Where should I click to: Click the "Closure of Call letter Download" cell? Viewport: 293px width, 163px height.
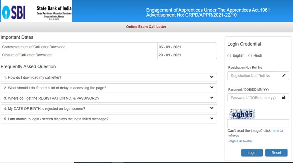79,55
